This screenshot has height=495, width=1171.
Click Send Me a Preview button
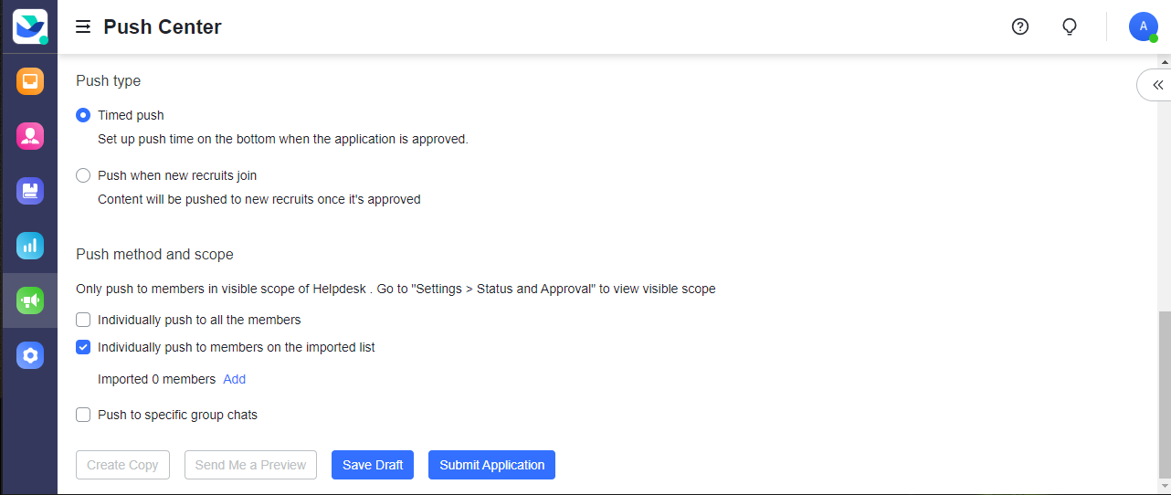tap(250, 465)
